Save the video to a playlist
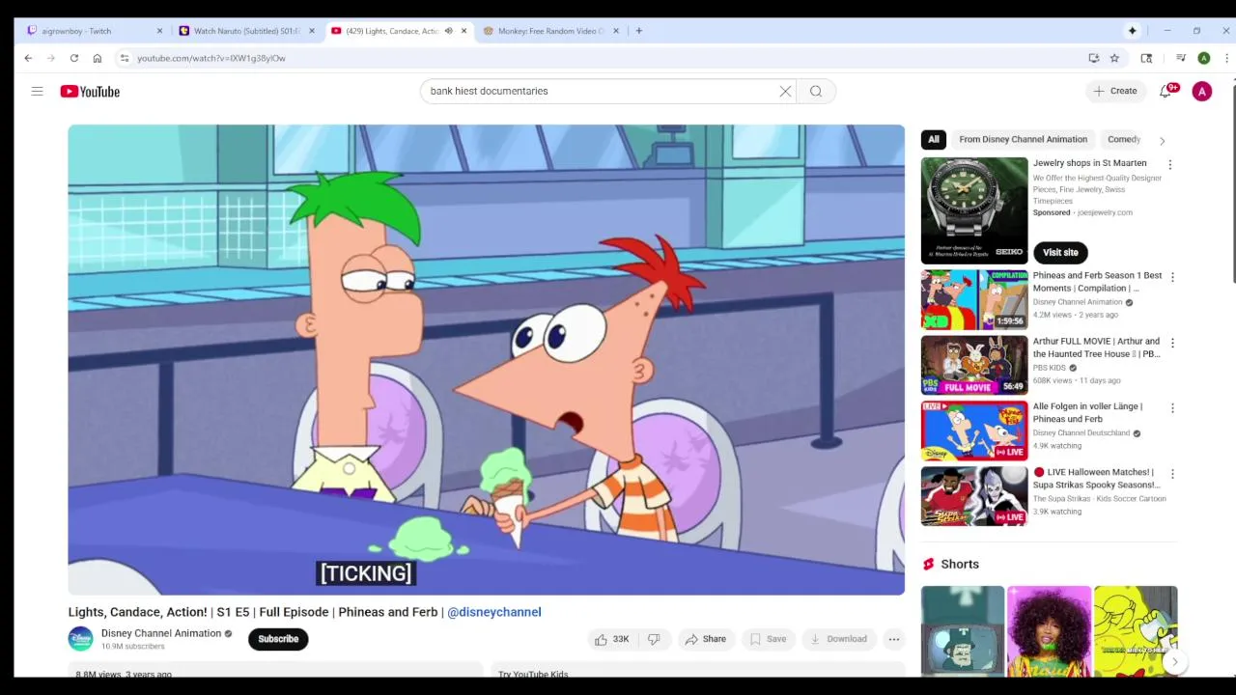The image size is (1236, 695). [x=768, y=639]
